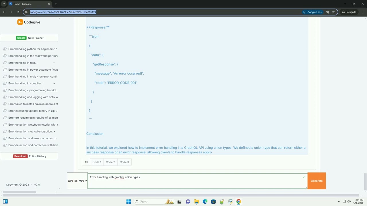Open Task View from the taskbar
Viewport: 367px width, 206px height.
(x=179, y=201)
